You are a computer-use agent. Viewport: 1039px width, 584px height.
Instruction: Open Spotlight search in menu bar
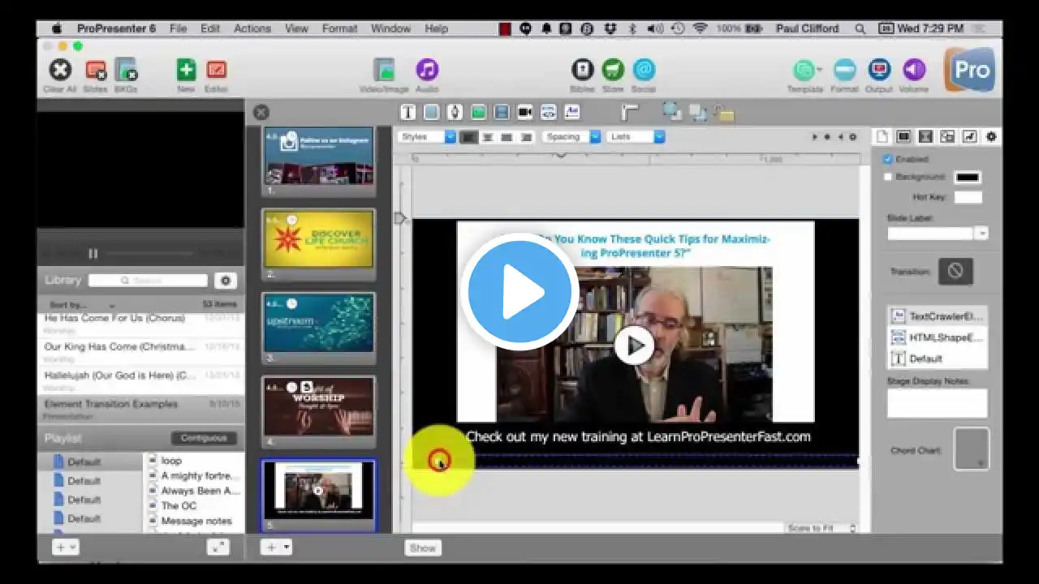pyautogui.click(x=860, y=28)
